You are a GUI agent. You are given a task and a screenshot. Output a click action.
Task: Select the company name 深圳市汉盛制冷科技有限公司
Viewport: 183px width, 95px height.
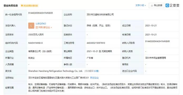(x=100, y=14)
